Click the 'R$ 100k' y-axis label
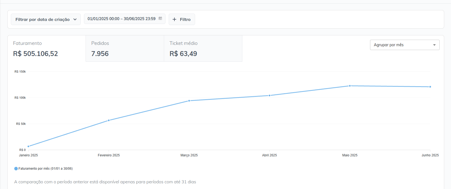Image resolution: width=451 pixels, height=189 pixels. pyautogui.click(x=20, y=98)
